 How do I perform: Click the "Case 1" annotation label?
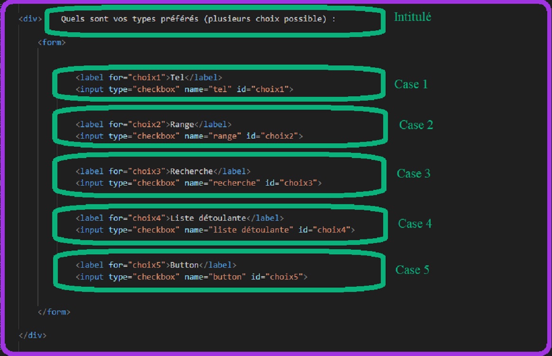tap(411, 84)
